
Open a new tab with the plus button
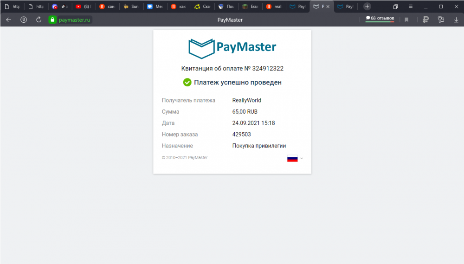pos(367,6)
